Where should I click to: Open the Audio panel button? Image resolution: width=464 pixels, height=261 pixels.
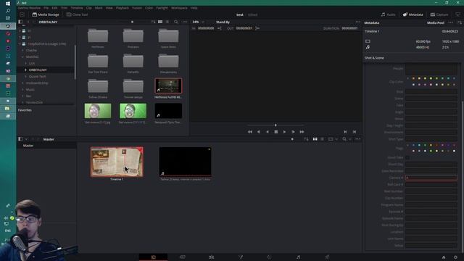pos(388,14)
